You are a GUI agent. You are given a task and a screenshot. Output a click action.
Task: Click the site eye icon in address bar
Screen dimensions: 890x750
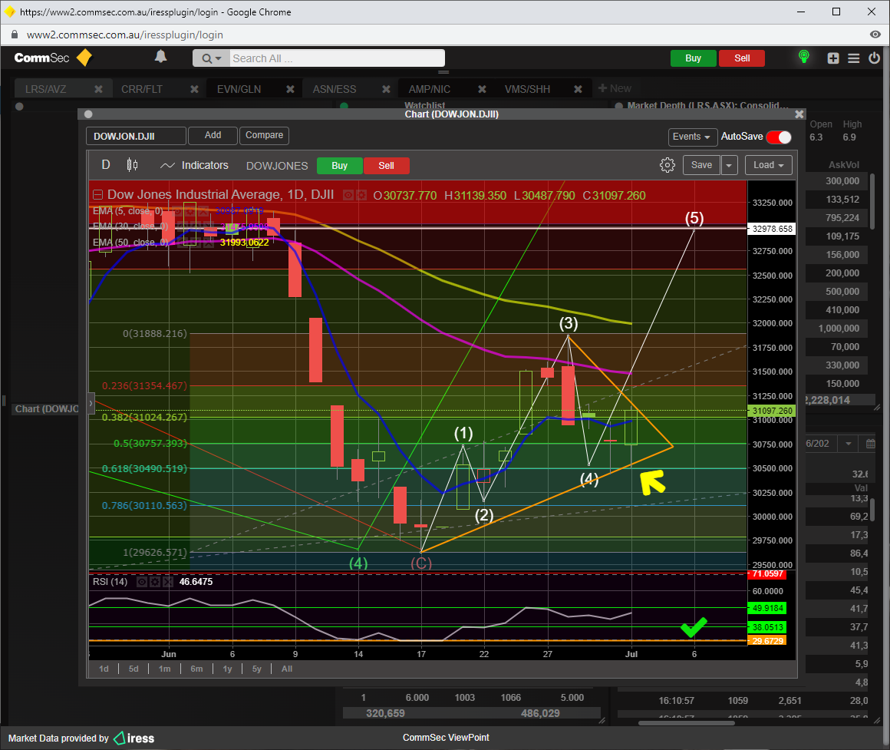click(x=875, y=35)
